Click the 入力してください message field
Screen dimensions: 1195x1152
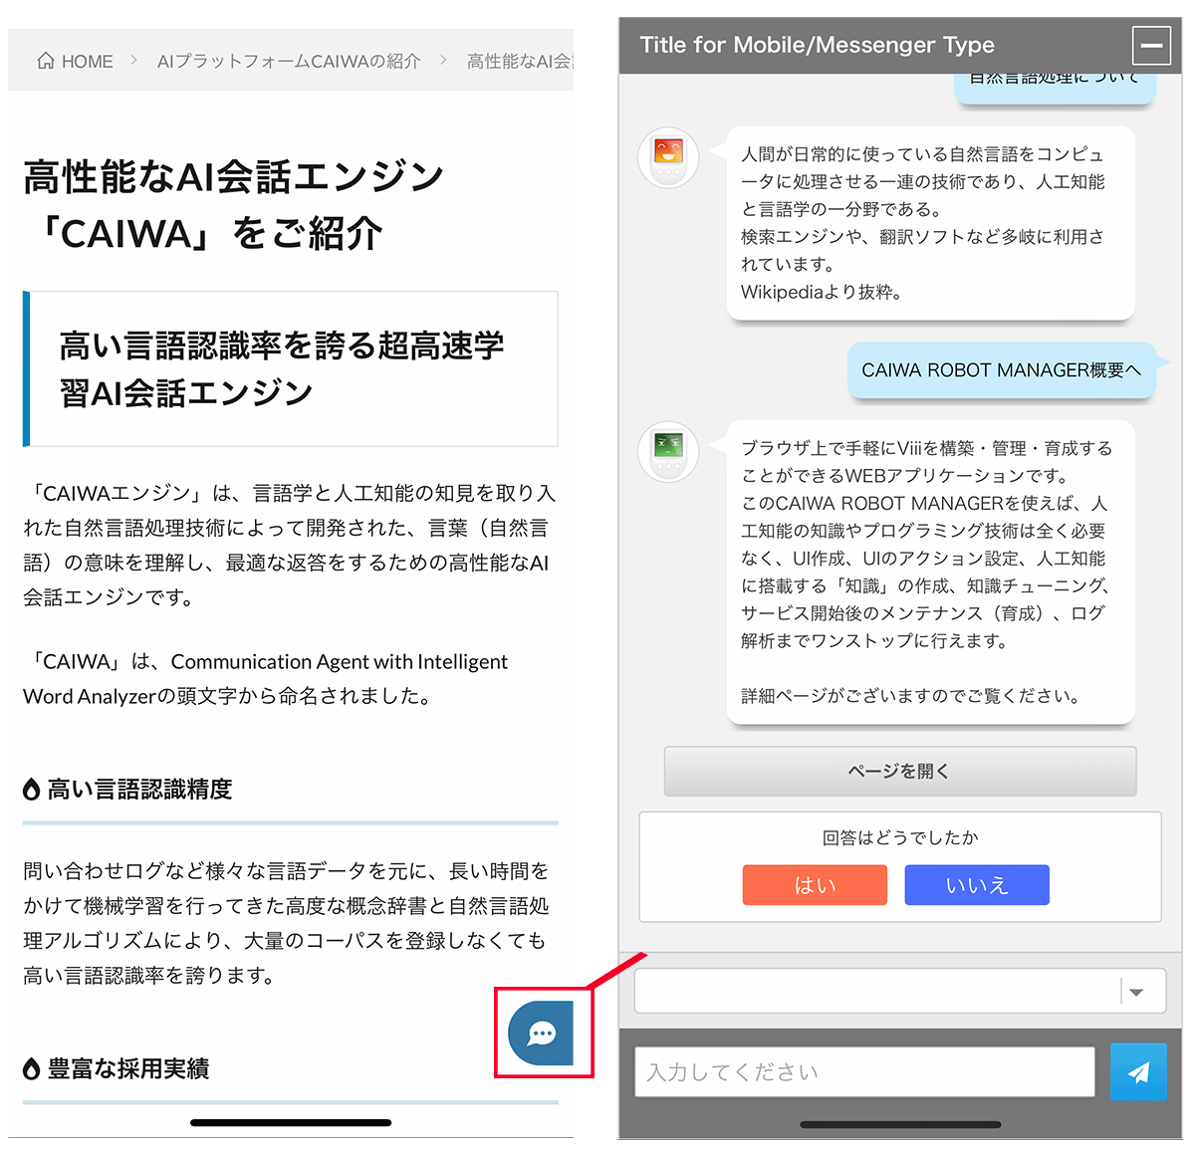coord(863,1071)
